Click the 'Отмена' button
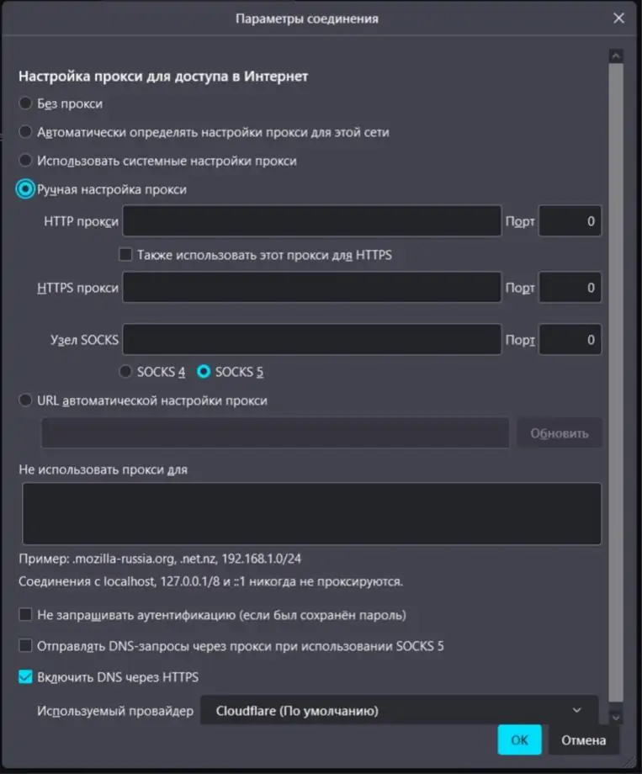This screenshot has width=642, height=774. click(583, 740)
